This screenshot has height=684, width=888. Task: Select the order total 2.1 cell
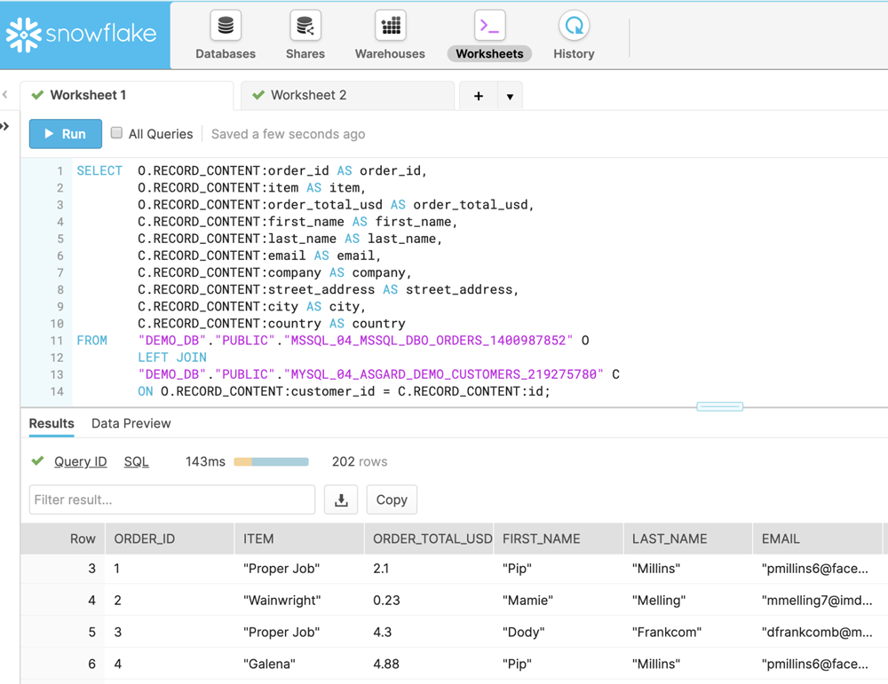[429, 569]
